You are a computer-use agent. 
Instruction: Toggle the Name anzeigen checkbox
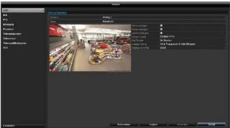[161, 26]
